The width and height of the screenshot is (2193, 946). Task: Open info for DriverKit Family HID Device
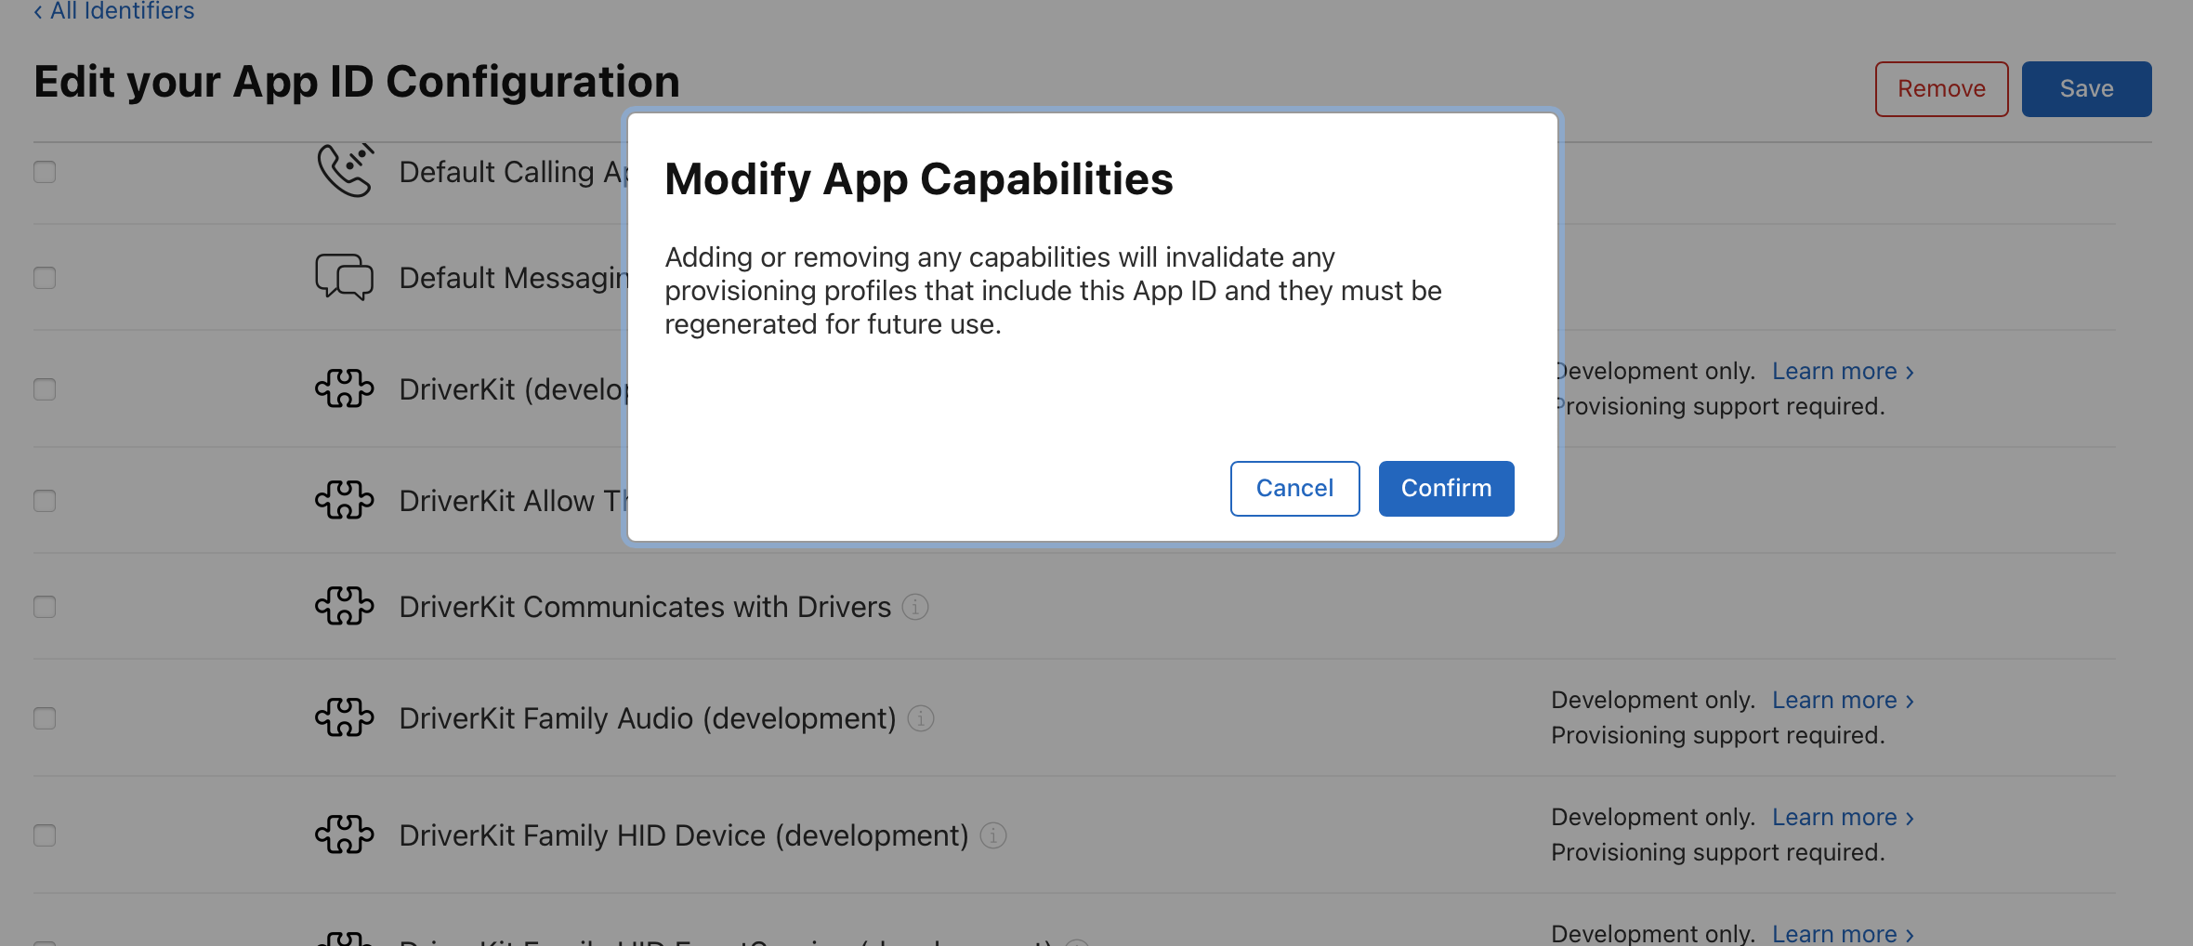(x=993, y=835)
